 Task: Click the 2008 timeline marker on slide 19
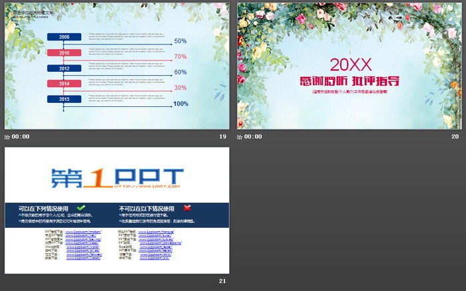[x=64, y=37]
